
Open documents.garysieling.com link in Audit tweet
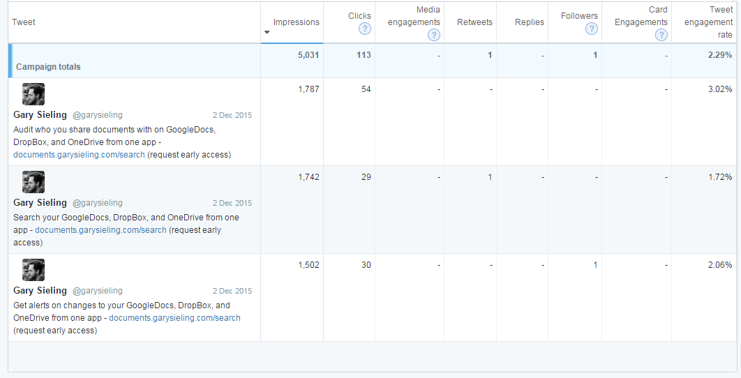click(x=79, y=155)
